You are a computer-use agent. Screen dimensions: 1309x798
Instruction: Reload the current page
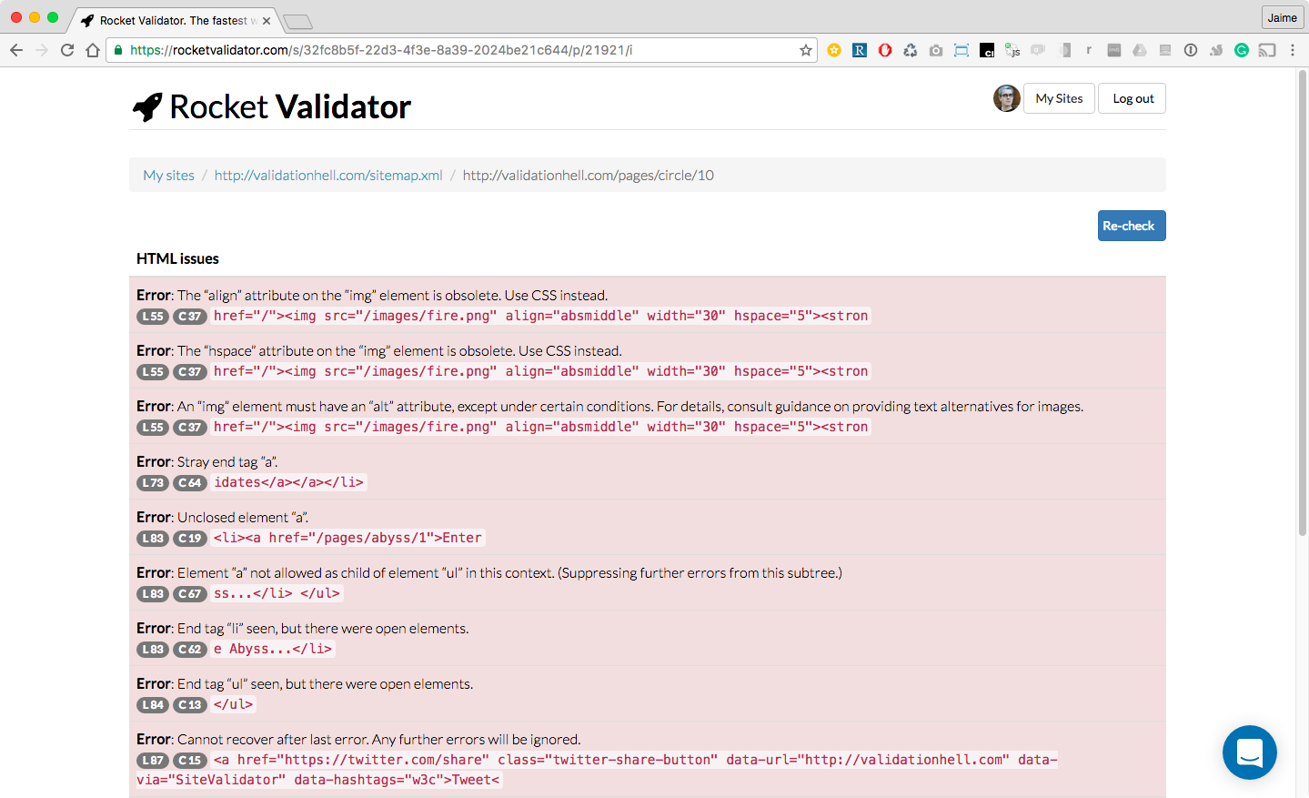67,50
